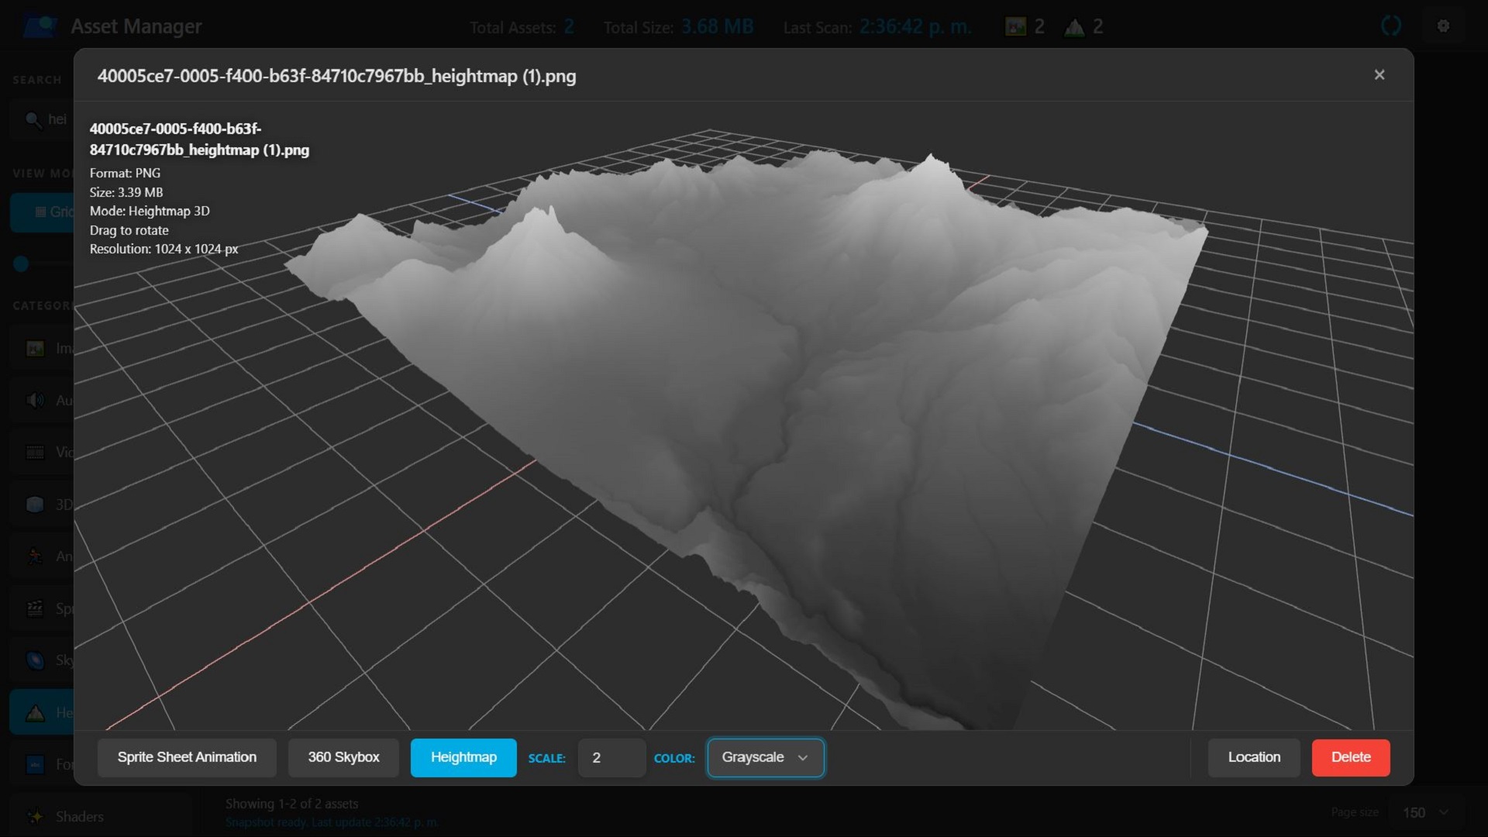This screenshot has height=837, width=1488.
Task: Click the refresh scan icon in header
Action: [1391, 26]
